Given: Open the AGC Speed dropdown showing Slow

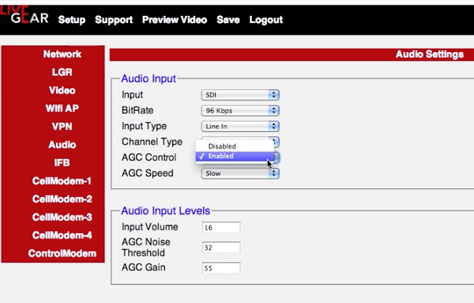Looking at the screenshot, I should 240,173.
